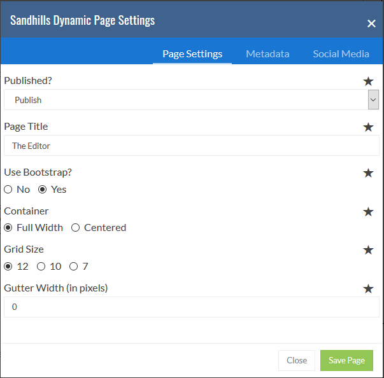384x378 pixels.
Task: Click the Gutter Width (in pixels) label
Action: click(56, 288)
